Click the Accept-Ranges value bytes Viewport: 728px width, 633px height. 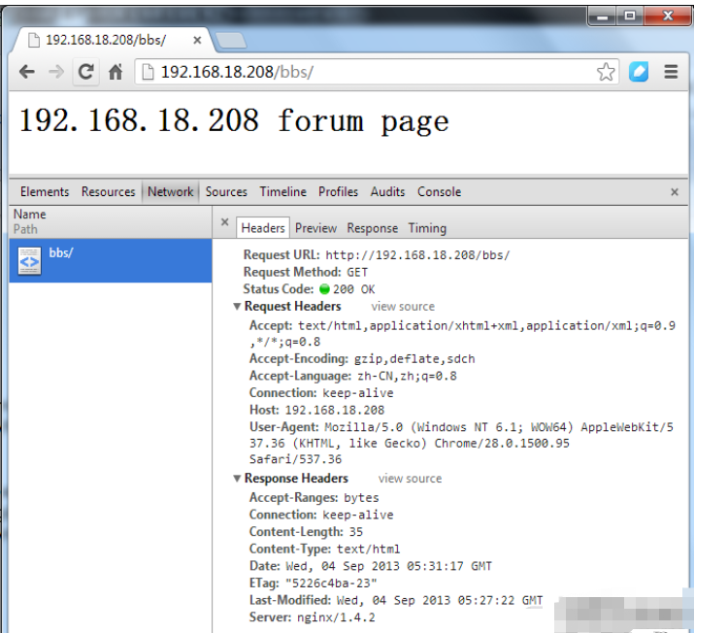(361, 498)
